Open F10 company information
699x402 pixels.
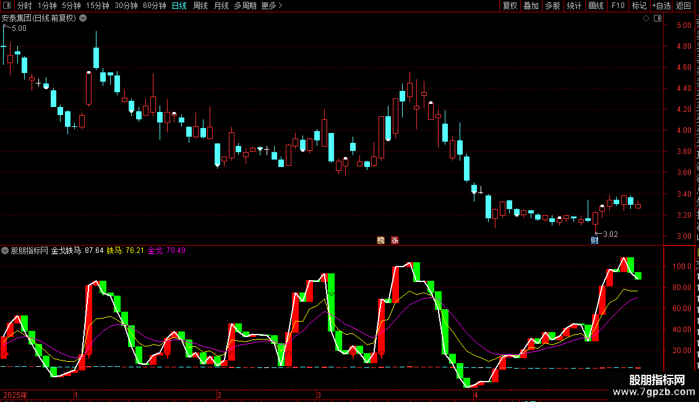[618, 6]
